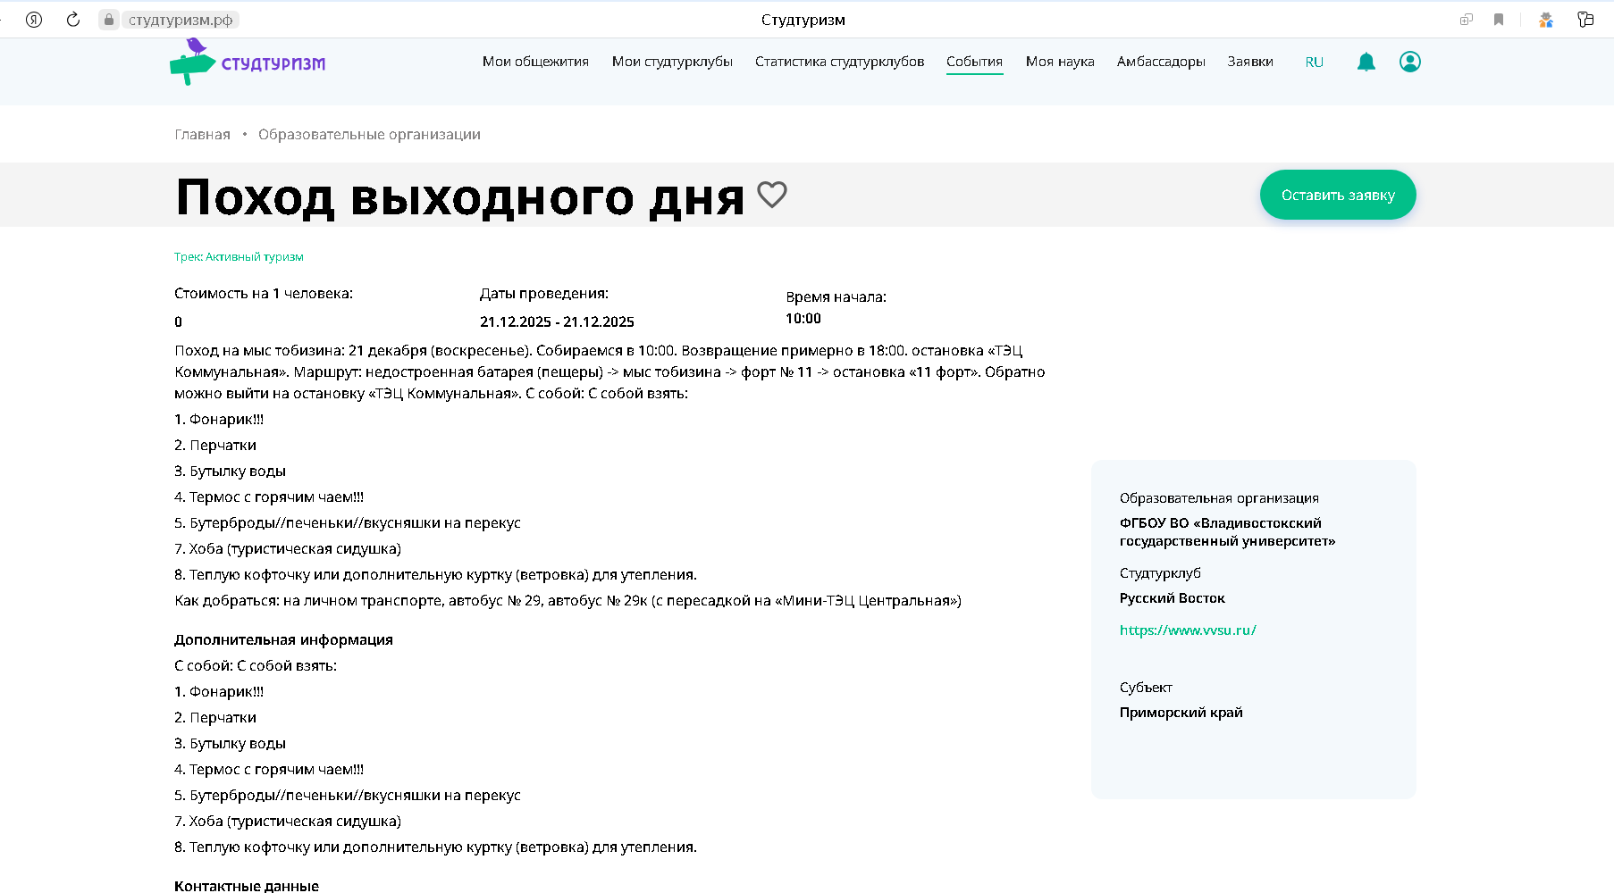
Task: Open the user profile icon
Action: pyautogui.click(x=1409, y=62)
